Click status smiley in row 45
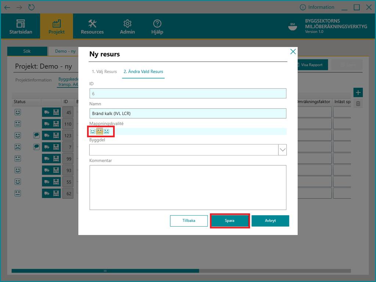 point(18,112)
